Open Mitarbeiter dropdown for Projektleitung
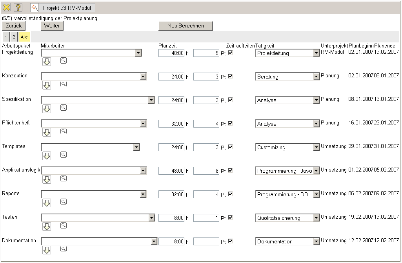The width and height of the screenshot is (402, 263). click(138, 53)
